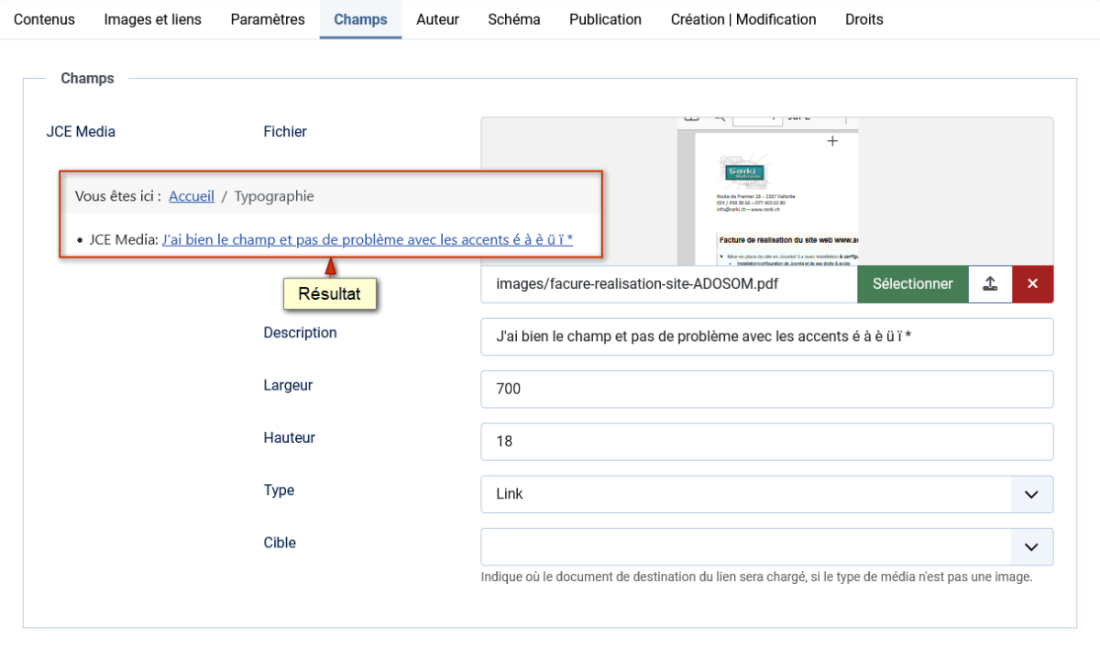Clear the selected file with red X

[x=1033, y=284]
